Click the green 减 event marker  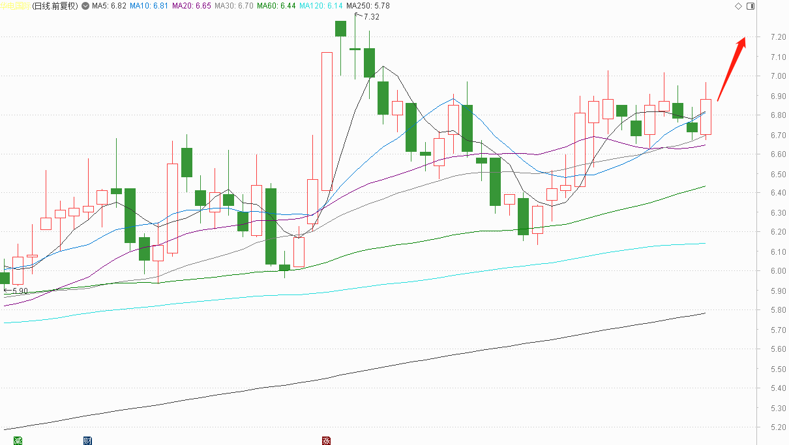point(18,440)
